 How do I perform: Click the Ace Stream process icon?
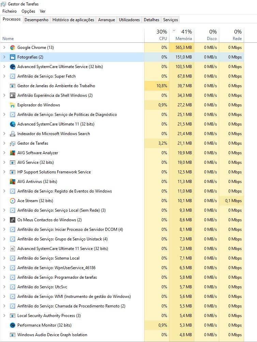(13, 201)
